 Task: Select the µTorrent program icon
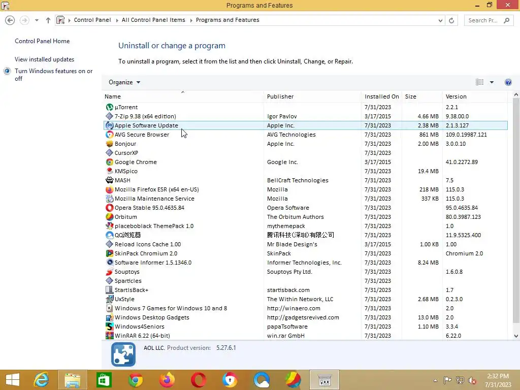pyautogui.click(x=110, y=107)
